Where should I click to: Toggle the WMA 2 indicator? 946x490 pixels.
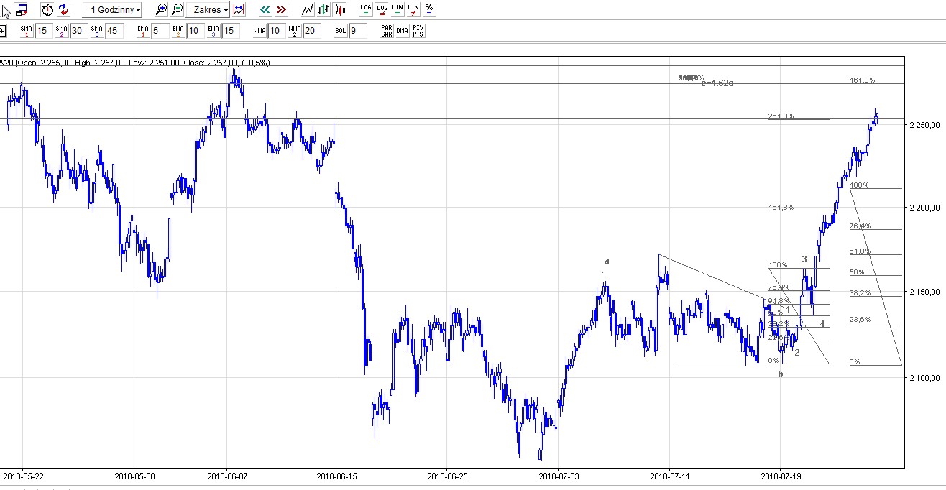click(x=295, y=31)
